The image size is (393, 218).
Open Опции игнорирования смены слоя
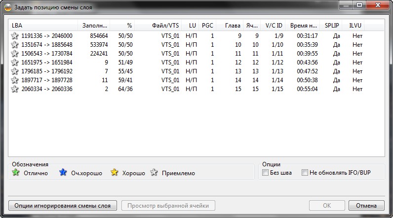pos(63,206)
